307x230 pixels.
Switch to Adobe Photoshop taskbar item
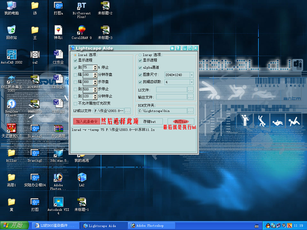click(152, 226)
